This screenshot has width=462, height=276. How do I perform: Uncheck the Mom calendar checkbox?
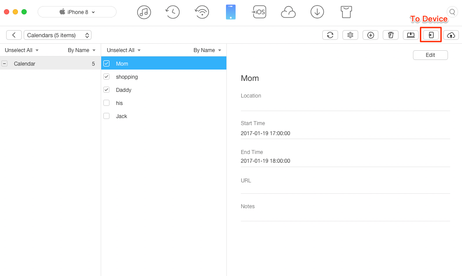(106, 63)
